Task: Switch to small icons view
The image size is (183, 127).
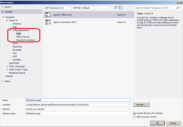Action: click(116, 8)
